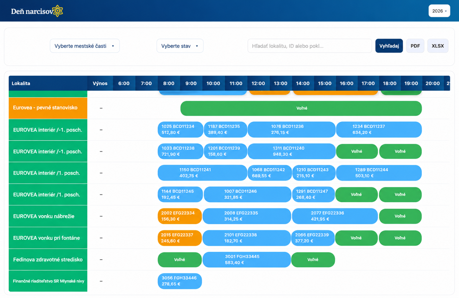Open reservation 2066 EFG22339

coord(313,238)
